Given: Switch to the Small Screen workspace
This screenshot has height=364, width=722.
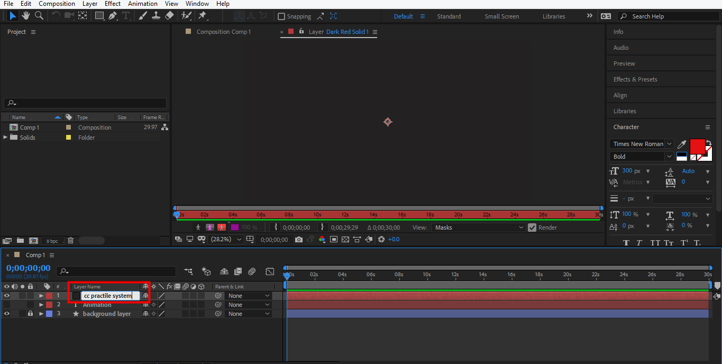Looking at the screenshot, I should 501,16.
